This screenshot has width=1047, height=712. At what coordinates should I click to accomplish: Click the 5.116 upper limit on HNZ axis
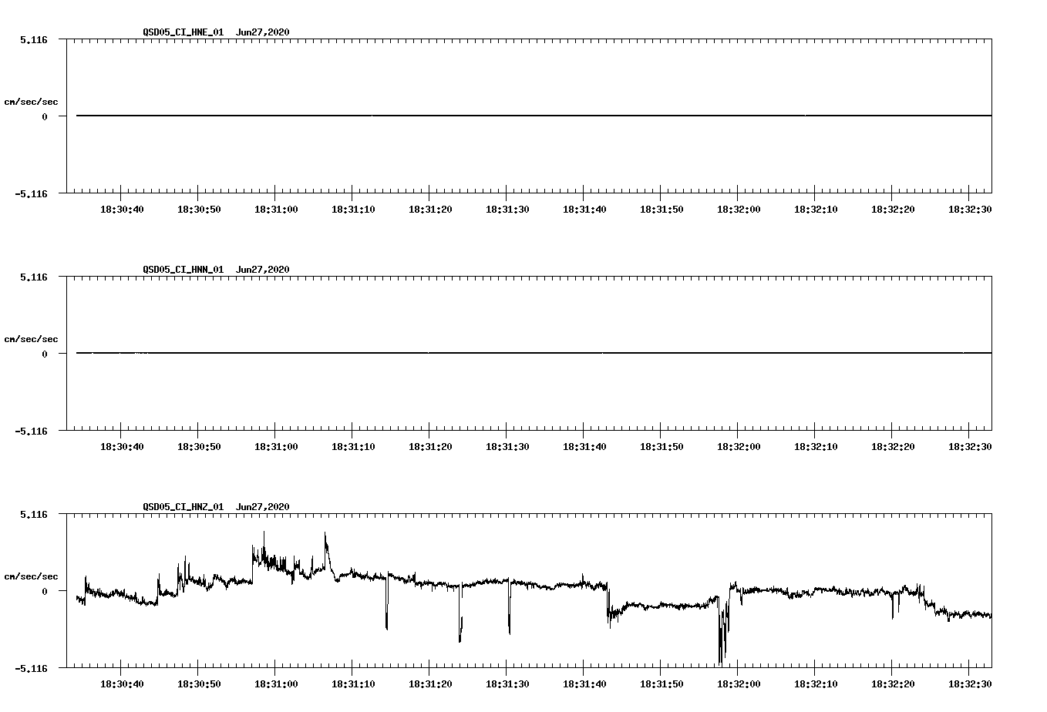(x=34, y=514)
